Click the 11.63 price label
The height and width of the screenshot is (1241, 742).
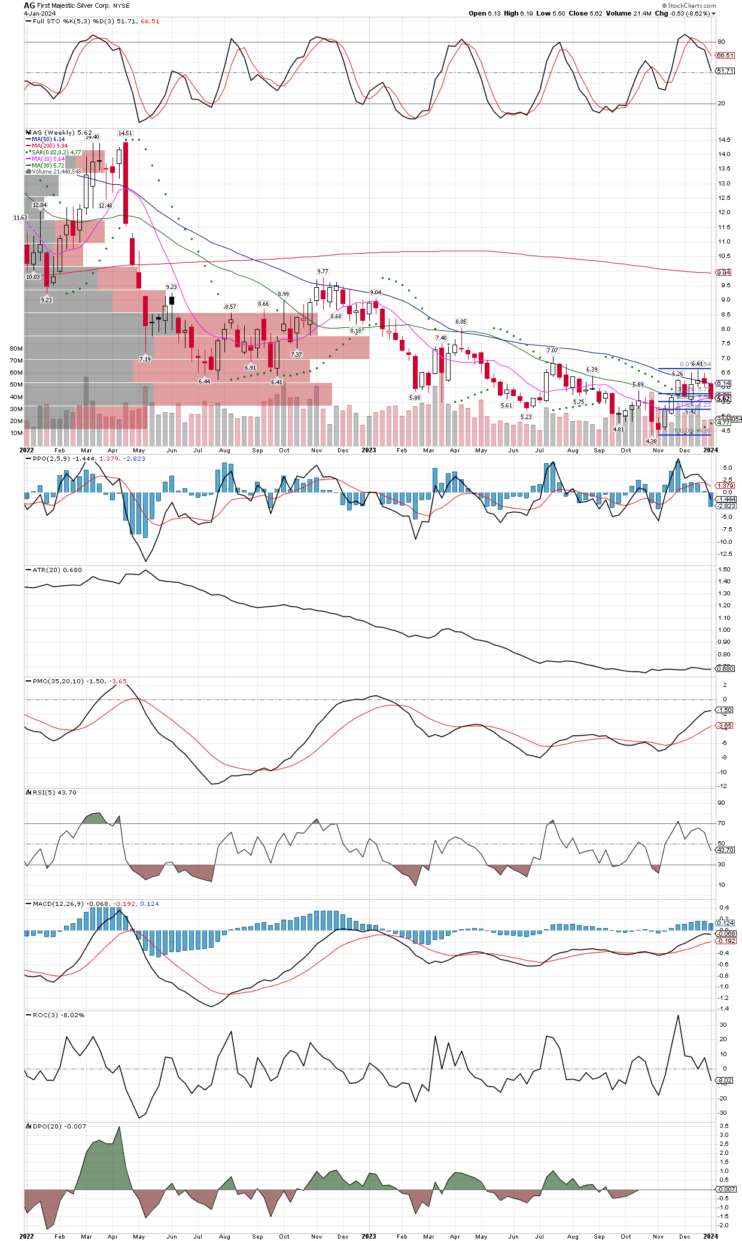coord(20,218)
